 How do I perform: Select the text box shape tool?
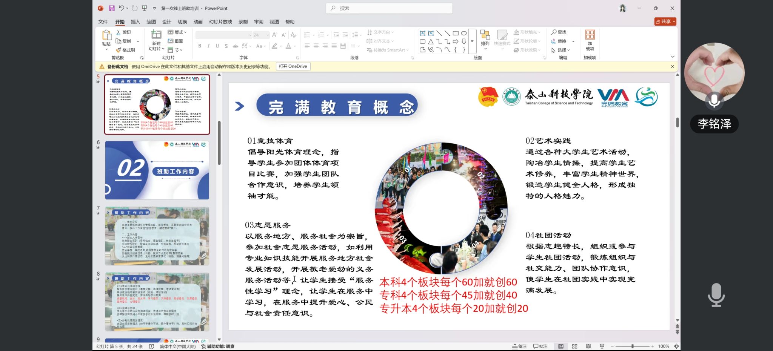422,33
